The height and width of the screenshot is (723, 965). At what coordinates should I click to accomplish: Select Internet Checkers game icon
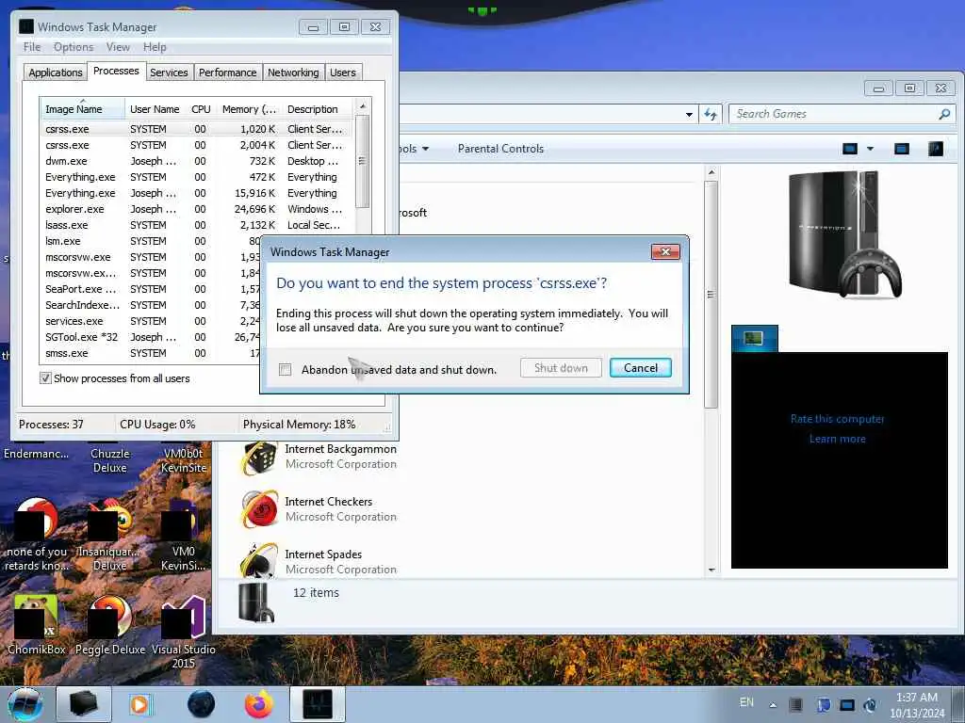pyautogui.click(x=259, y=509)
